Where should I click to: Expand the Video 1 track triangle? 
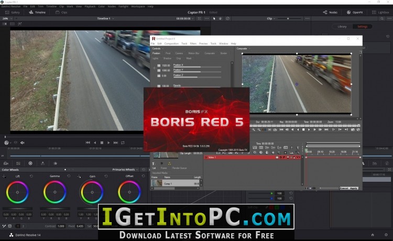point(206,157)
